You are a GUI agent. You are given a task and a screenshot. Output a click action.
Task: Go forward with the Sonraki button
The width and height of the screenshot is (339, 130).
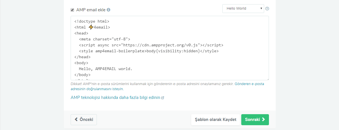pos(255,120)
